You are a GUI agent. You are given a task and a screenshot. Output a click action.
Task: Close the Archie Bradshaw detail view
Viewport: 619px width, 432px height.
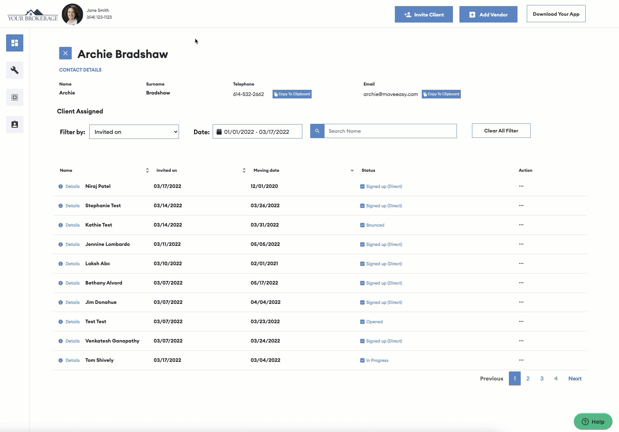[65, 53]
